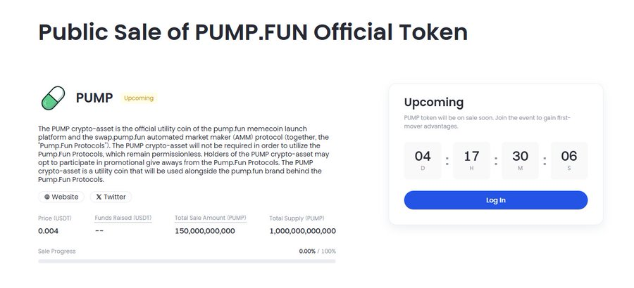The image size is (634, 288).
Task: Click the globe icon on Website button
Action: 47,197
